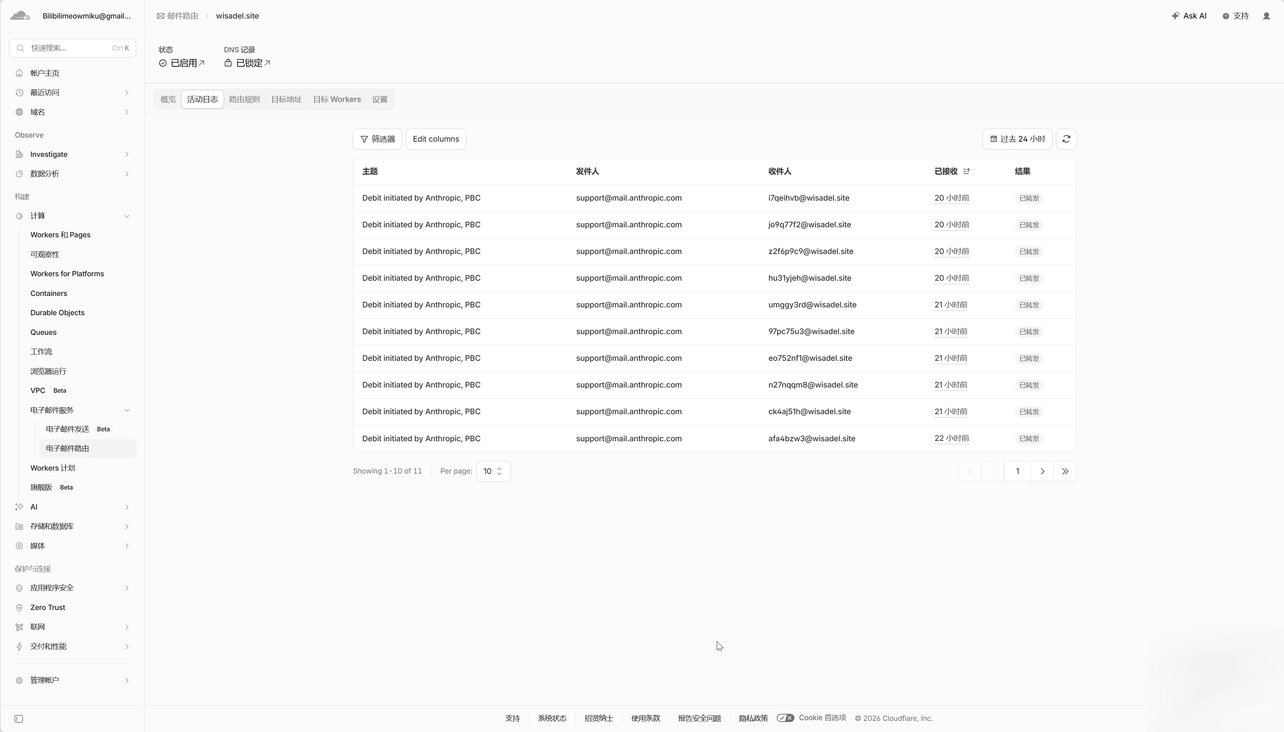Refresh the activity log
Screen dimensions: 1284x732
(1066, 139)
